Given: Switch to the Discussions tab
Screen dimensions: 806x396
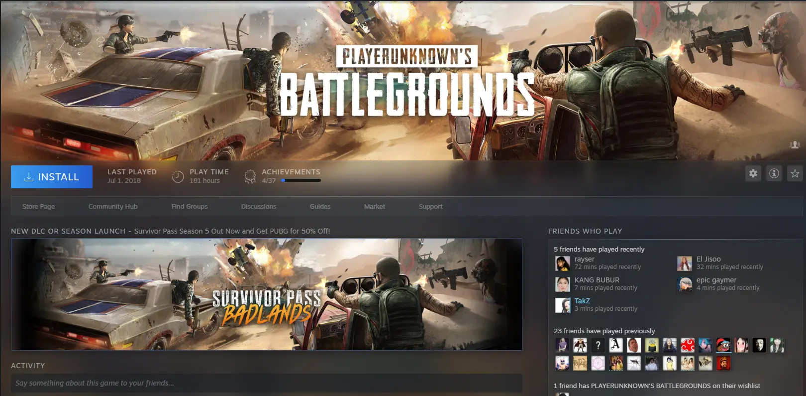Looking at the screenshot, I should 258,206.
